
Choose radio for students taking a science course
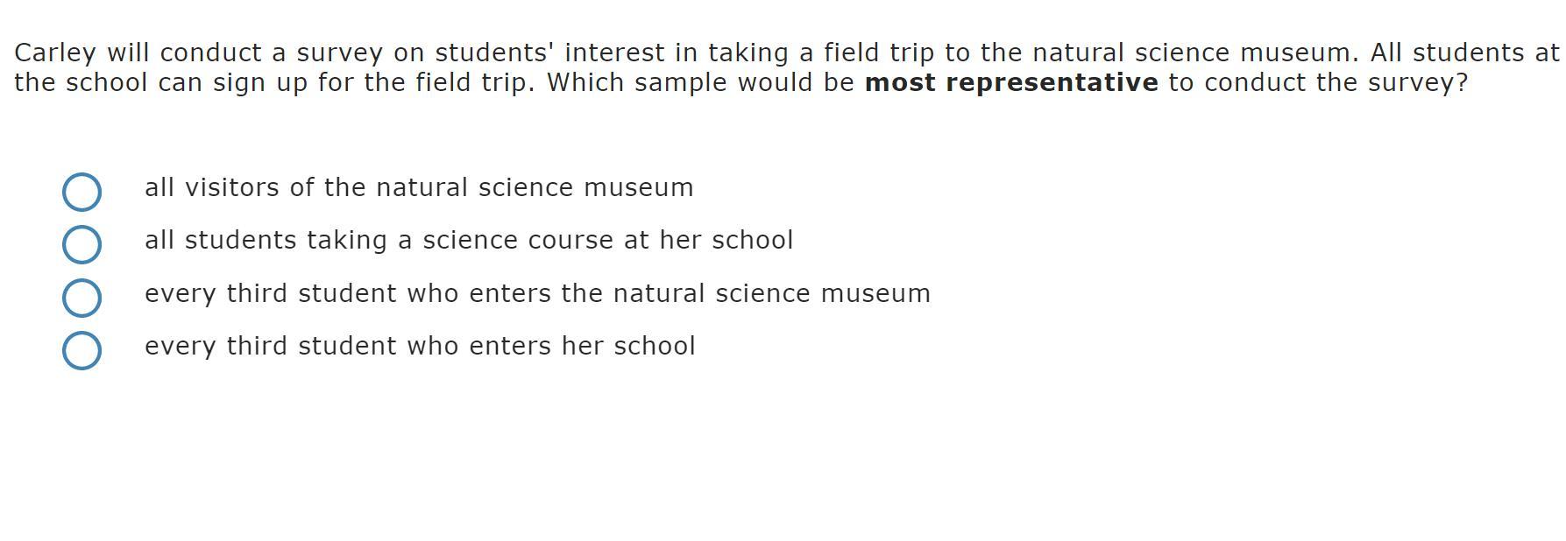pyautogui.click(x=81, y=244)
